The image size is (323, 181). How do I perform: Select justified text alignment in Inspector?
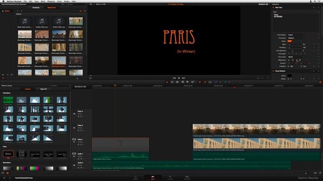pyautogui.click(x=300, y=60)
